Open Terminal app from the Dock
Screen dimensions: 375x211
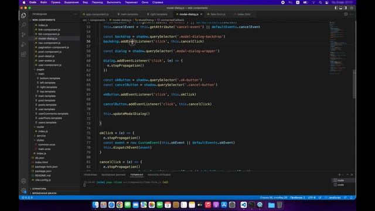(x=251, y=205)
